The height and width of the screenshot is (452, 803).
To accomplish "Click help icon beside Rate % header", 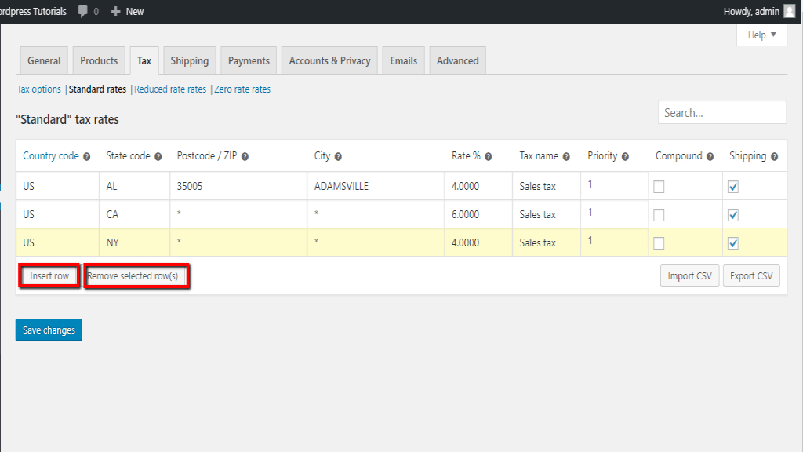I will (x=489, y=157).
